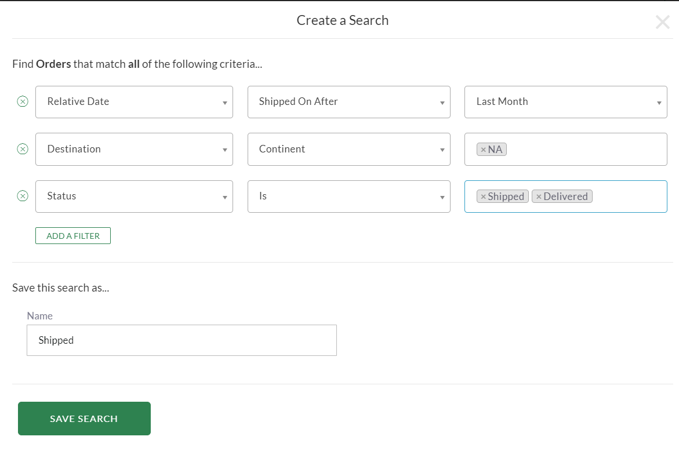This screenshot has width=679, height=451.
Task: Click inside the continent tags input box
Action: coord(586,150)
